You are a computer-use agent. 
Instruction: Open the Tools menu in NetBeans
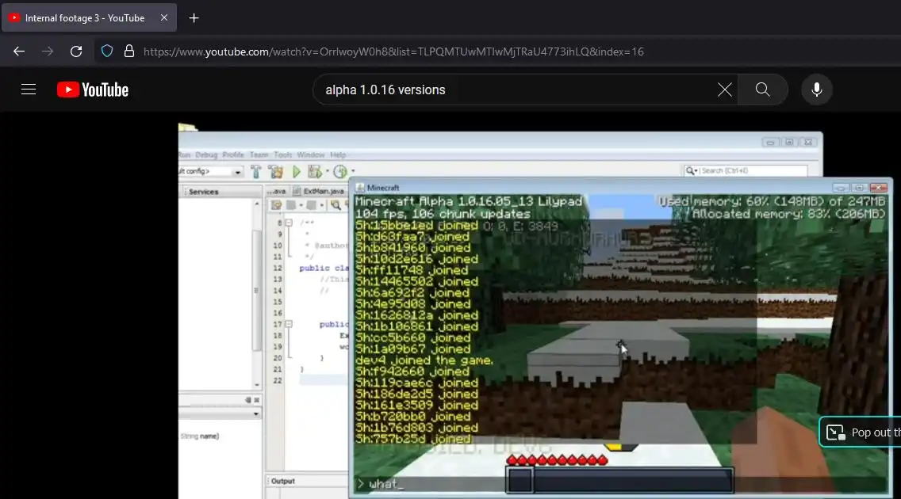(x=282, y=155)
